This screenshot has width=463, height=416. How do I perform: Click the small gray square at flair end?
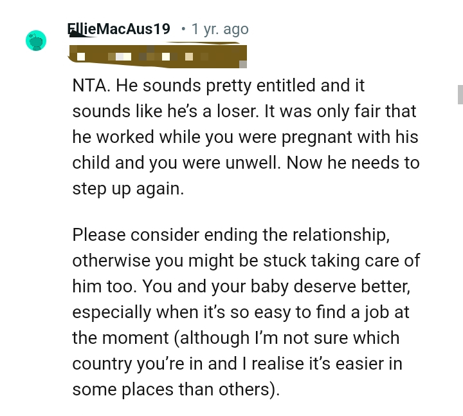(243, 64)
